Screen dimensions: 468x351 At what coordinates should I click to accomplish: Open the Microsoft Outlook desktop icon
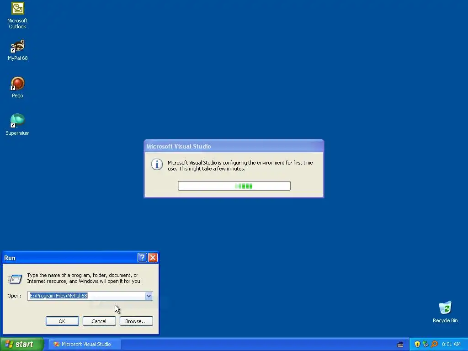coord(17,16)
